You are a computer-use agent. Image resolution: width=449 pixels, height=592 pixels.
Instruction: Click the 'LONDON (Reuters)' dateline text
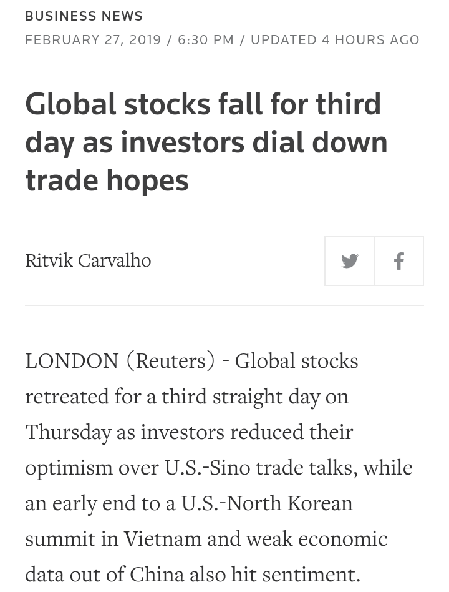click(120, 362)
